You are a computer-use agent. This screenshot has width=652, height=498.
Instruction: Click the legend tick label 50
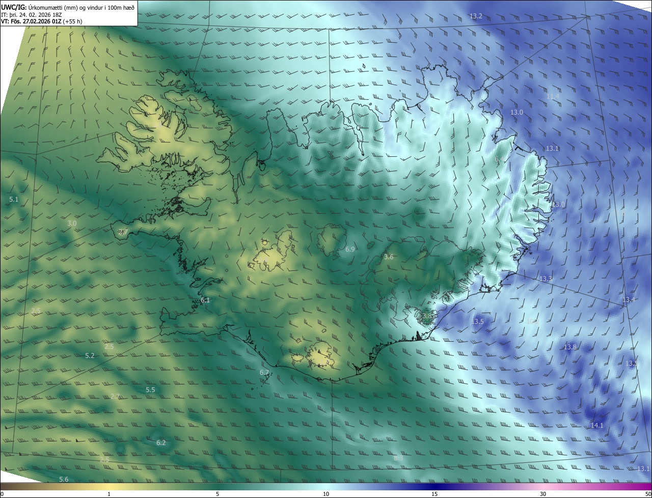(x=648, y=494)
